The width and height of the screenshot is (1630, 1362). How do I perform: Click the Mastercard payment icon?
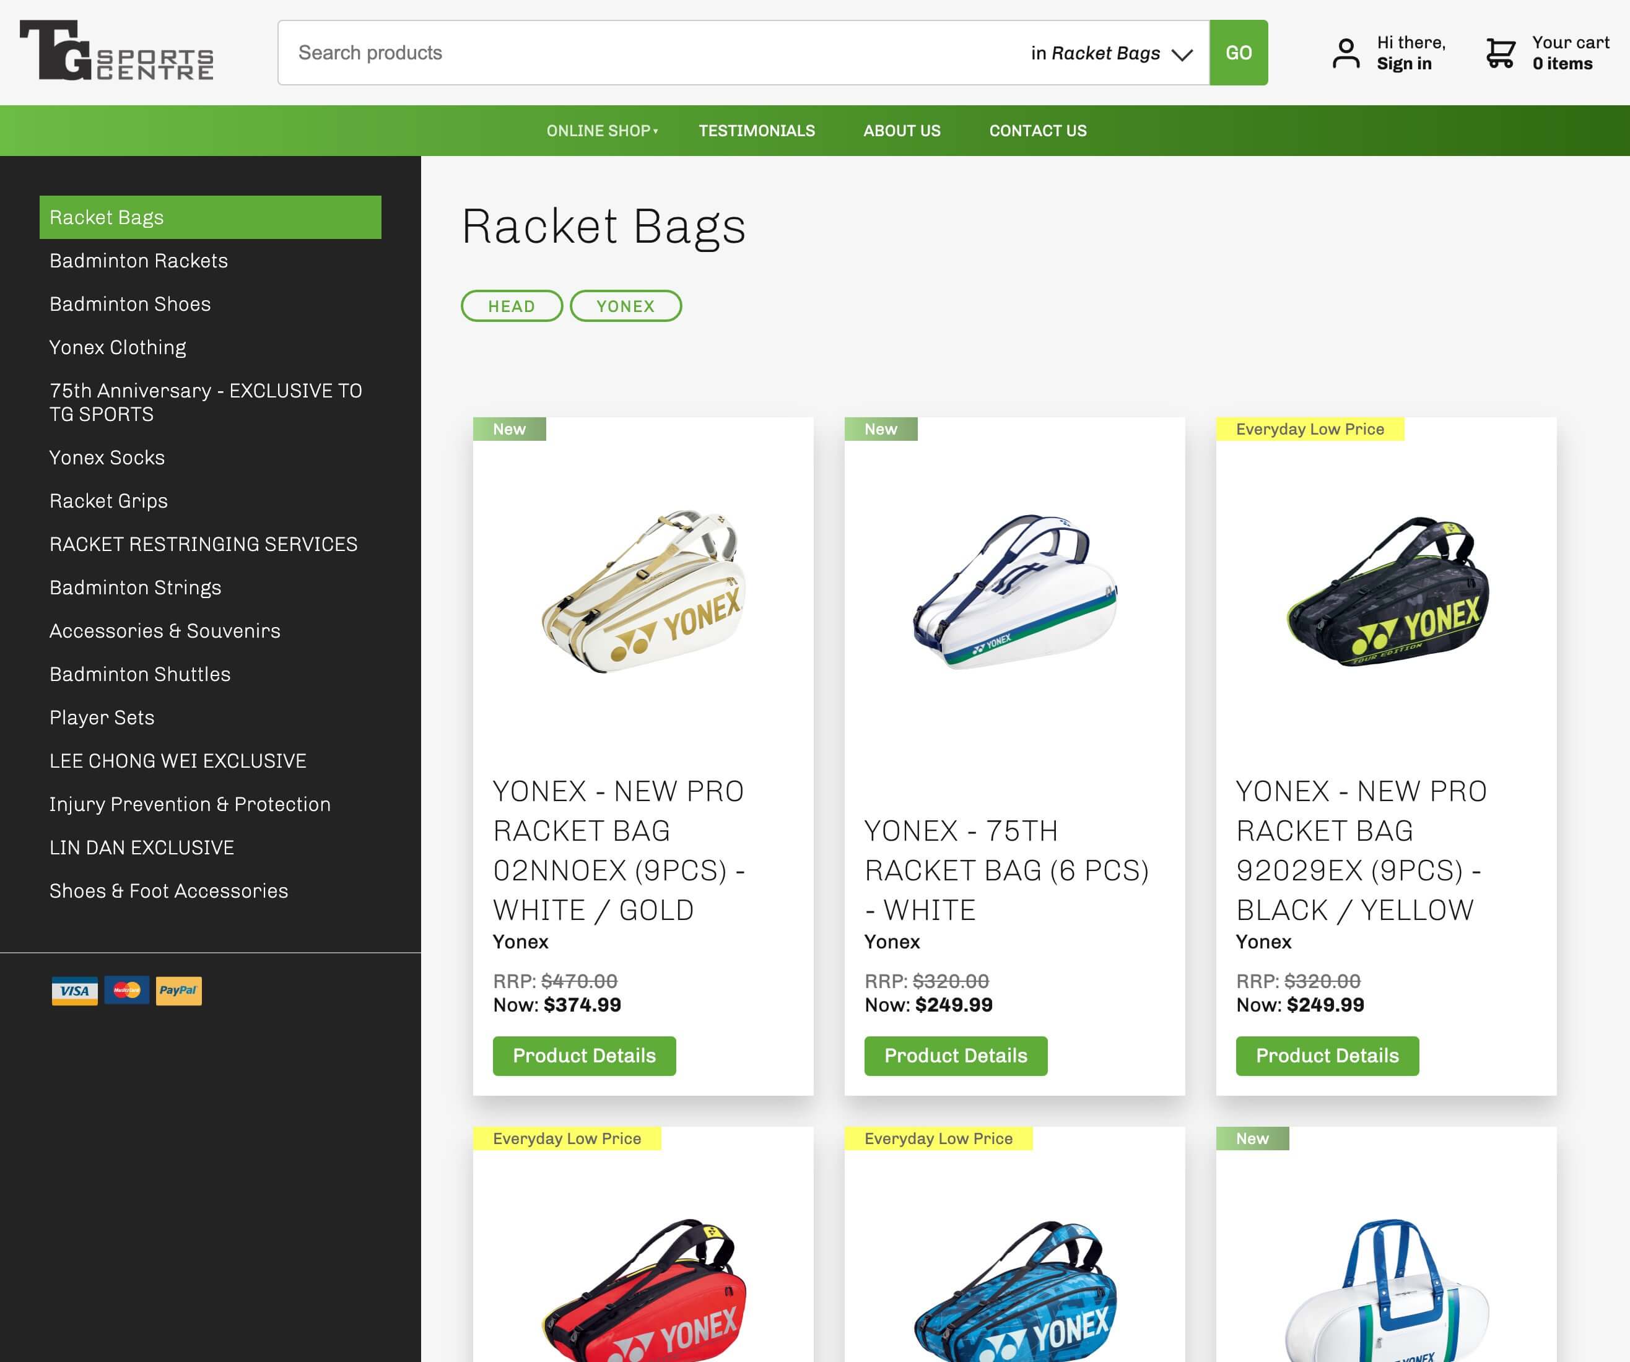126,991
